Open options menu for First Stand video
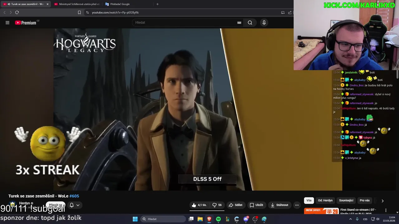This screenshot has width=399, height=224. [x=386, y=210]
